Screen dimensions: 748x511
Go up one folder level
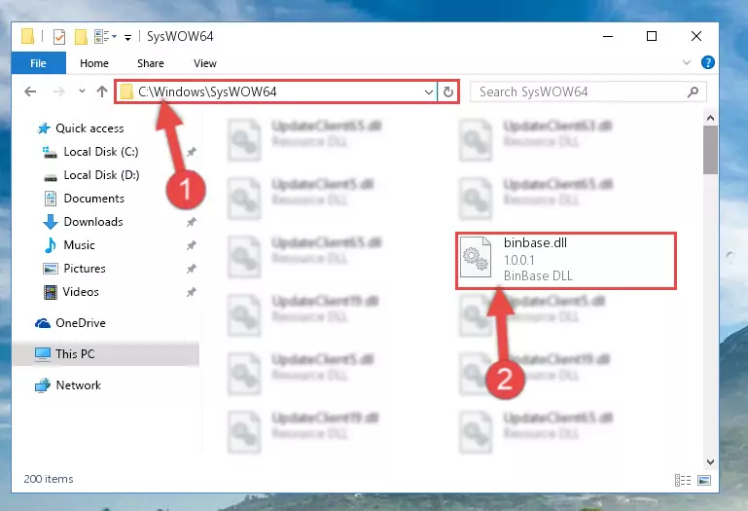coord(101,91)
